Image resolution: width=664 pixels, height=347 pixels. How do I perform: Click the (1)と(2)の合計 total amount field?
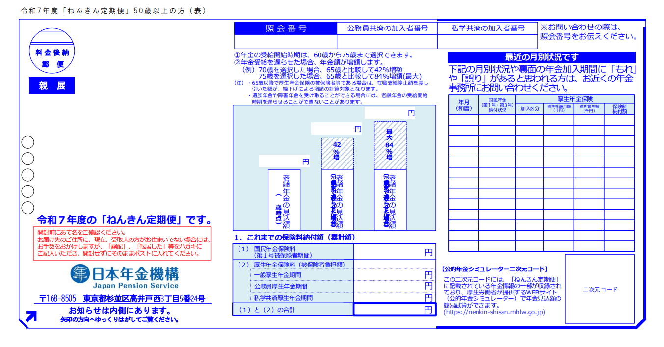[x=394, y=310]
